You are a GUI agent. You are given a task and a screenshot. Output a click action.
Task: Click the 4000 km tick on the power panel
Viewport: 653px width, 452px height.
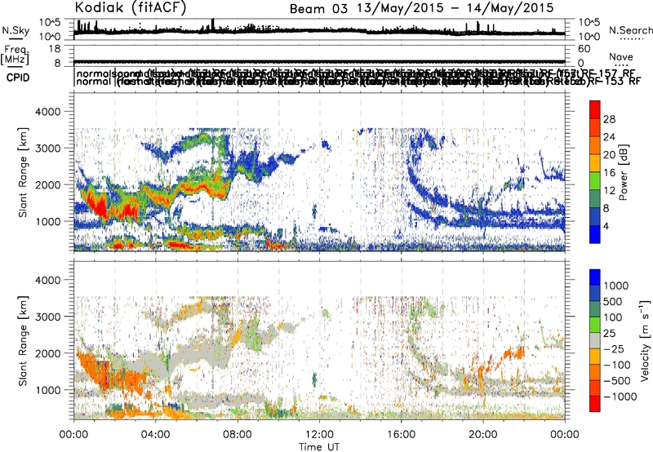click(x=50, y=112)
